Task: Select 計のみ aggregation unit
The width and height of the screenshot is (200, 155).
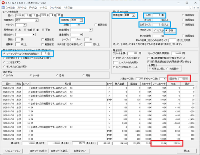Action: tap(4, 76)
